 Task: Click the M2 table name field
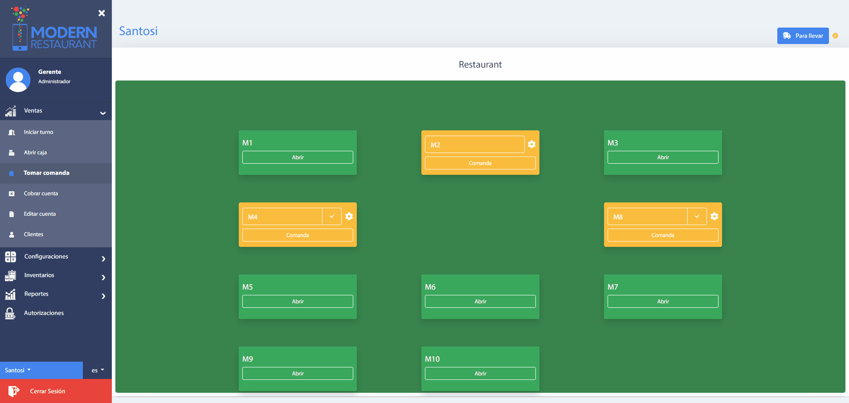[474, 145]
